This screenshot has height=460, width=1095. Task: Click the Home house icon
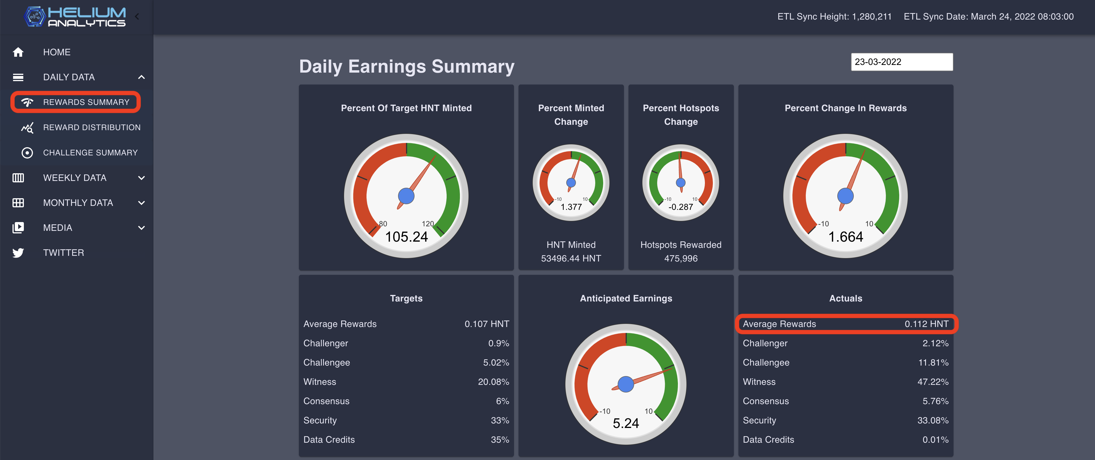coord(18,52)
